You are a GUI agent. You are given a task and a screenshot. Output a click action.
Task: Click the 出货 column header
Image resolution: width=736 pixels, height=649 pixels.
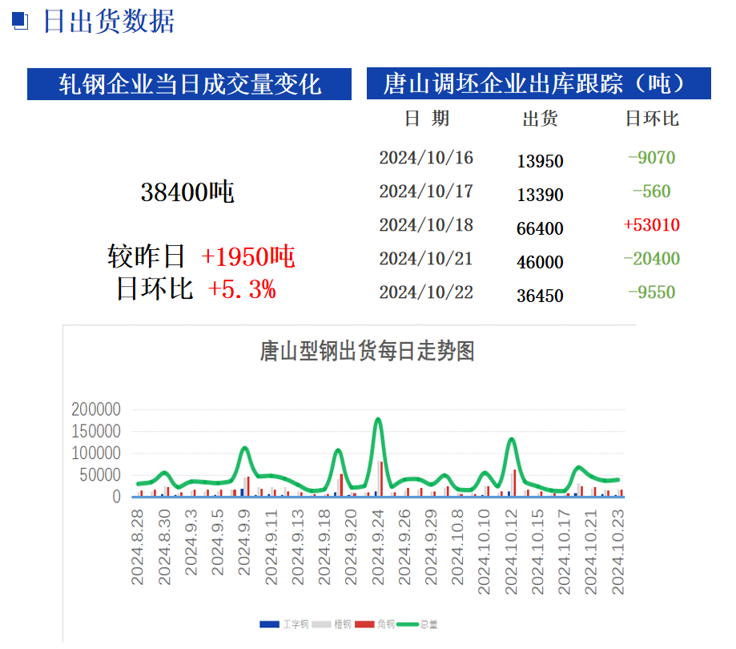point(540,119)
